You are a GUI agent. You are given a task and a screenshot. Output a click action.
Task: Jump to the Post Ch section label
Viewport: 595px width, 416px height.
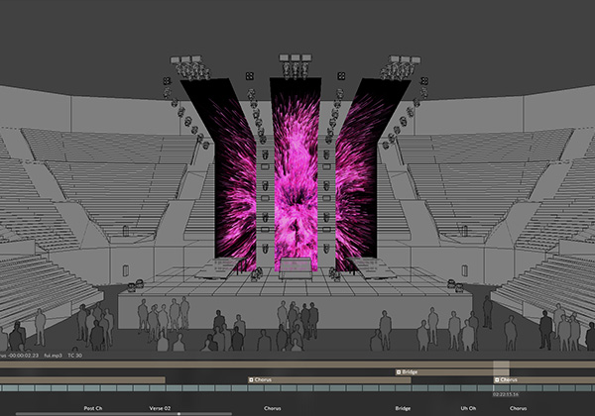pyautogui.click(x=94, y=408)
